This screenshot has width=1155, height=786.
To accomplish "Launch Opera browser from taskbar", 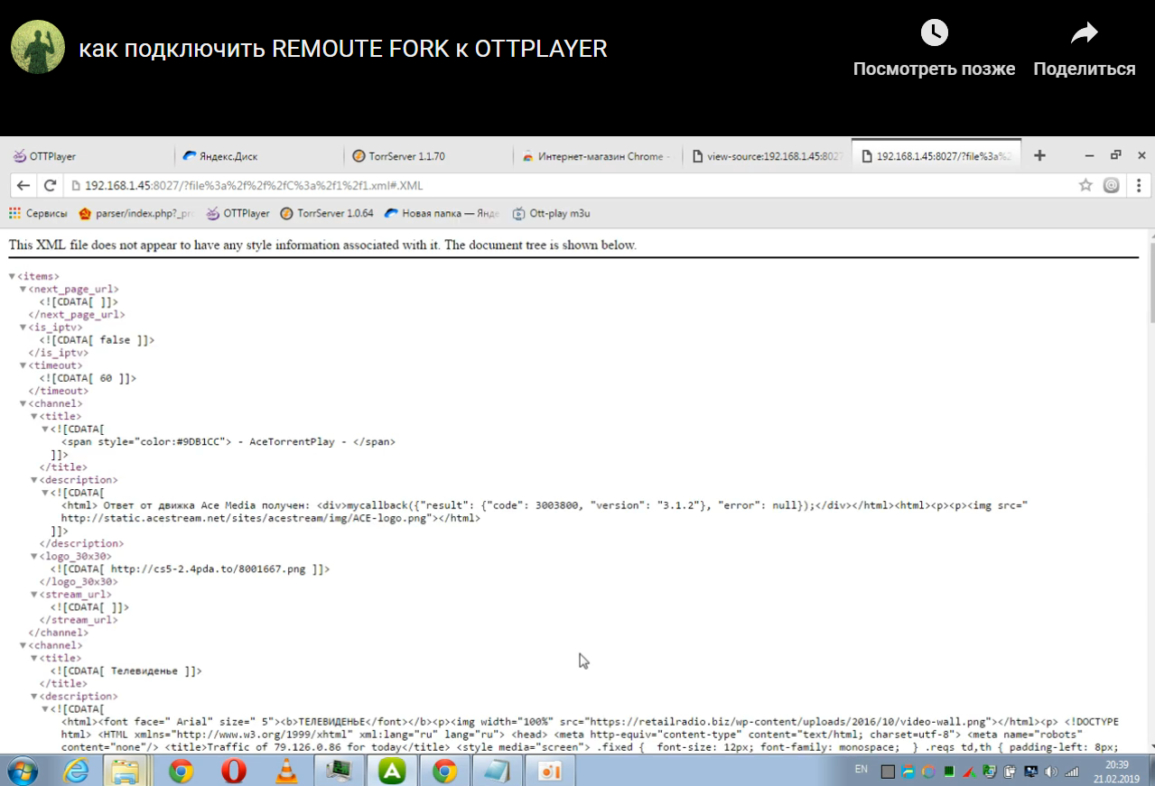I will click(x=234, y=772).
